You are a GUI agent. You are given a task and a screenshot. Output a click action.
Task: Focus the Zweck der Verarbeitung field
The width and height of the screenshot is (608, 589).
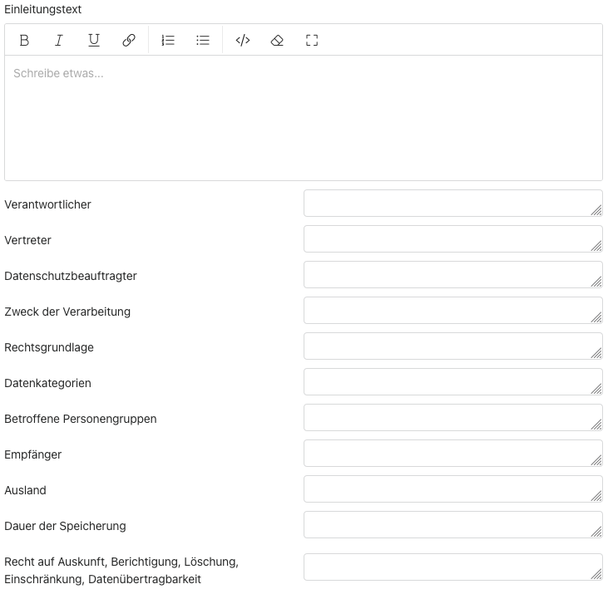pyautogui.click(x=452, y=311)
